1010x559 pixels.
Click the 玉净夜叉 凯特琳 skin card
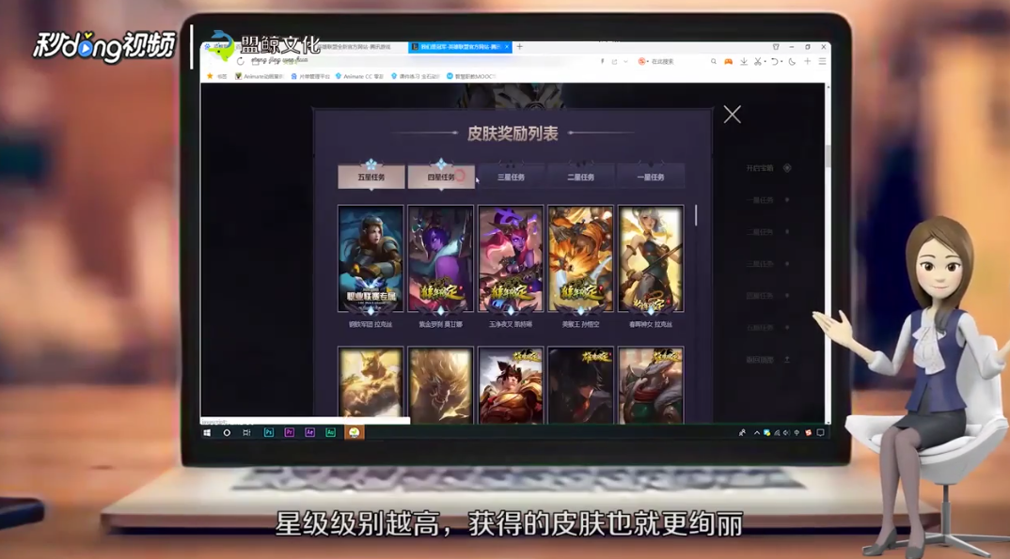coord(511,259)
